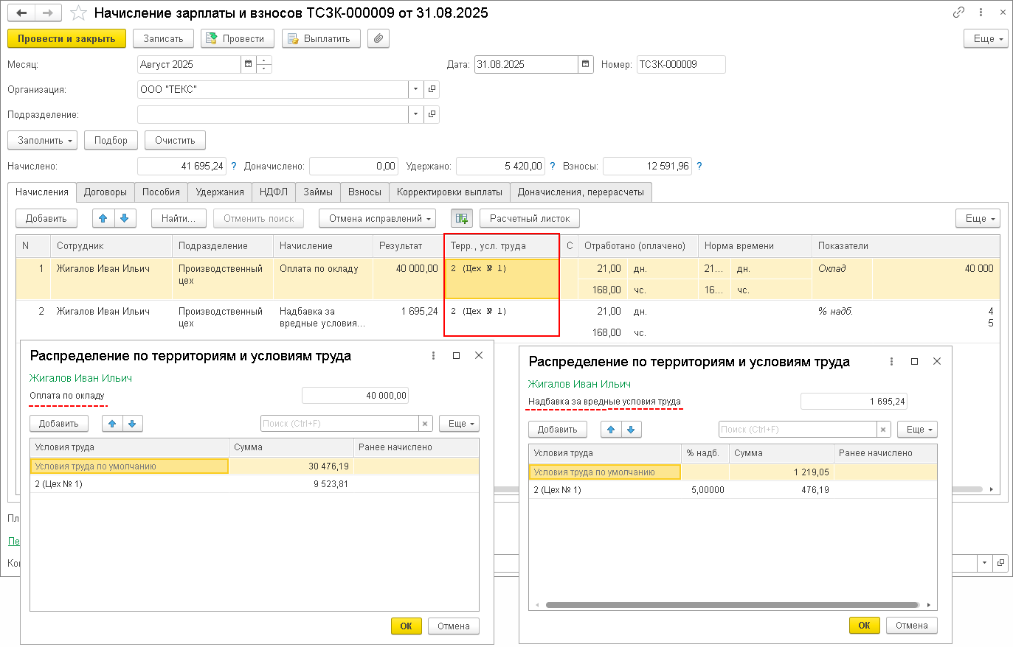Open the Удержания tab
Screen dimensions: 1013x647
[220, 192]
